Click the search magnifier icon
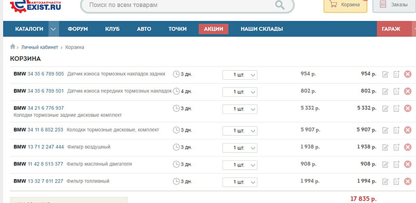The image size is (416, 203). pos(280,5)
